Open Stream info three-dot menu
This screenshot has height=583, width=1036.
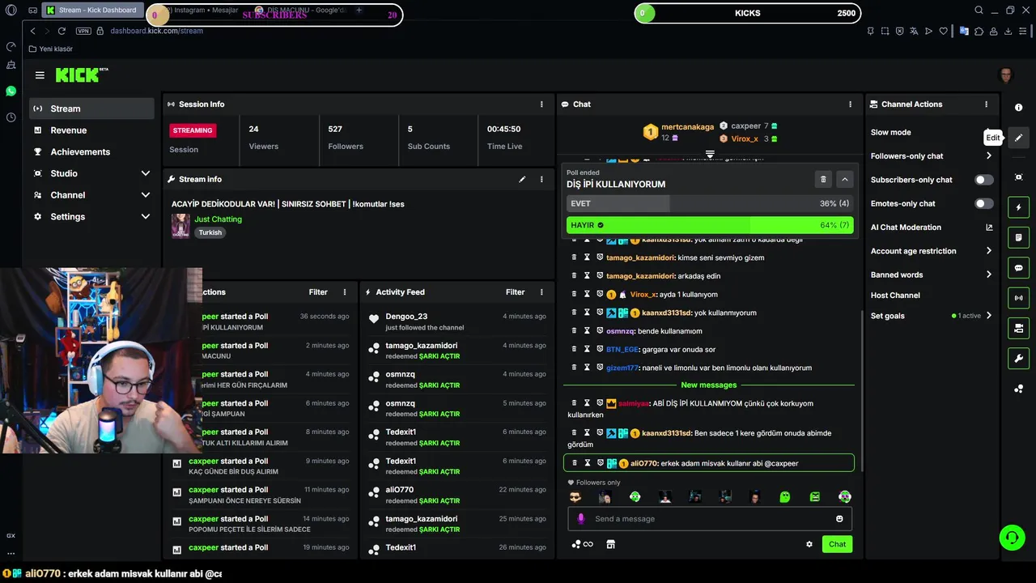(x=541, y=180)
